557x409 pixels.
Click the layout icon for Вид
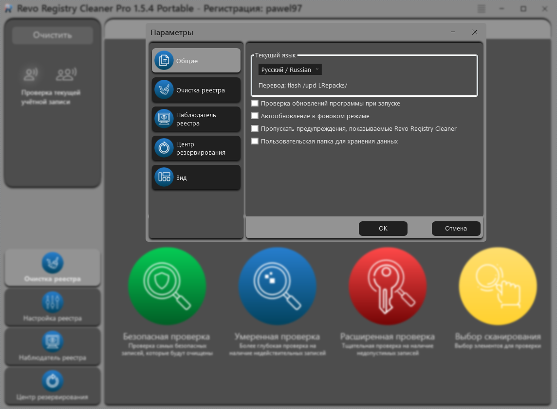pyautogui.click(x=164, y=177)
